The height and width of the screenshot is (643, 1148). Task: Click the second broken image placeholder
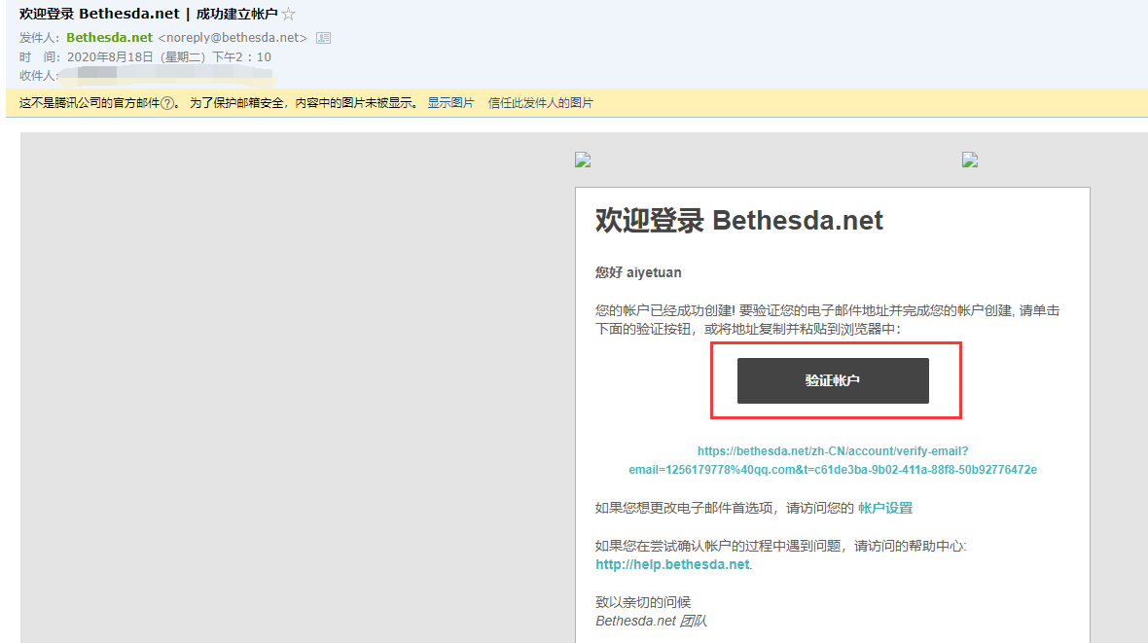click(970, 160)
